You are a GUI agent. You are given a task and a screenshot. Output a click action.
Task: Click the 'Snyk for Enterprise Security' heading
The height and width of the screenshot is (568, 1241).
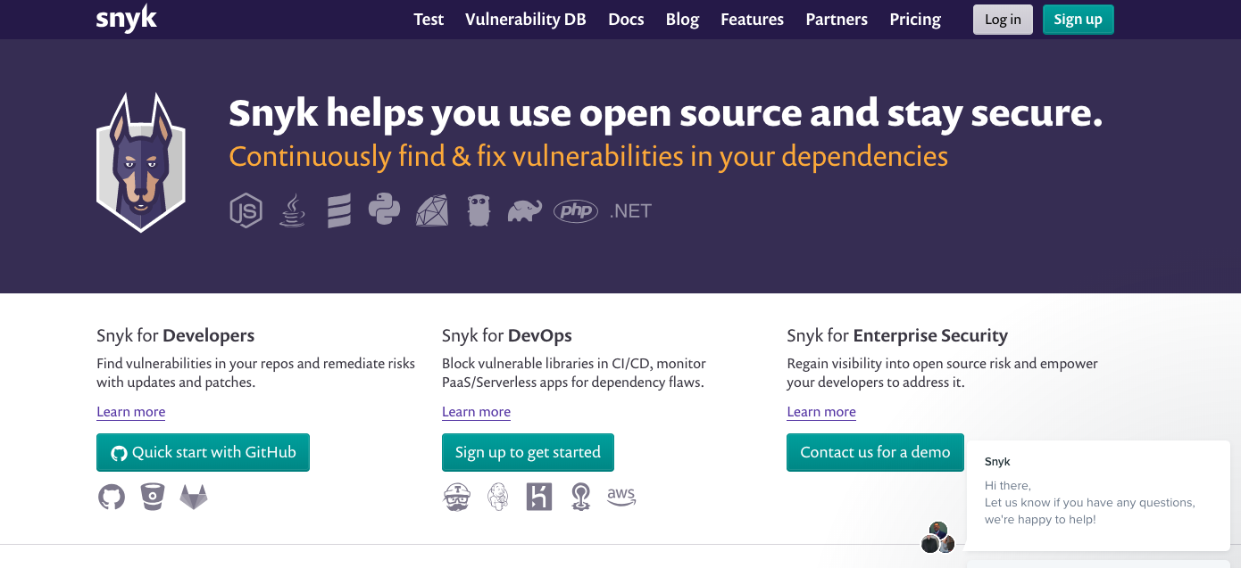click(x=897, y=336)
